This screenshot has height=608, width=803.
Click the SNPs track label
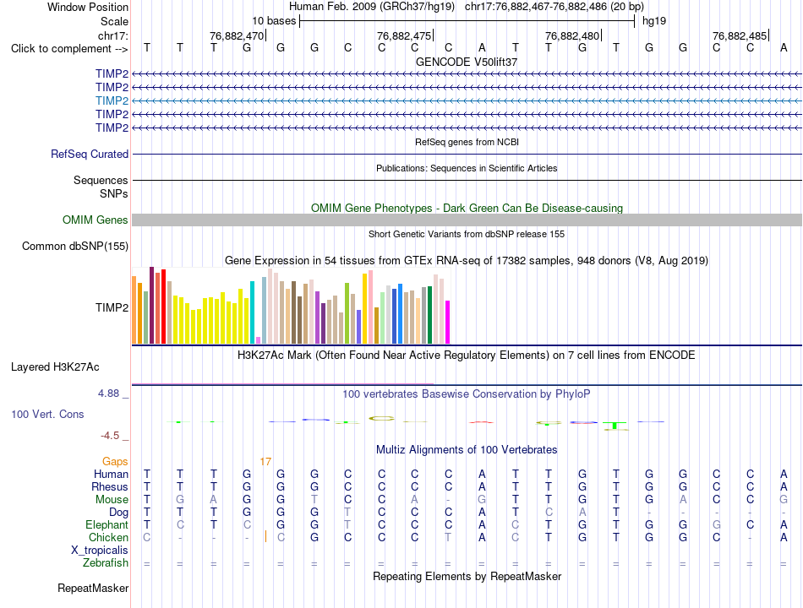click(x=114, y=194)
